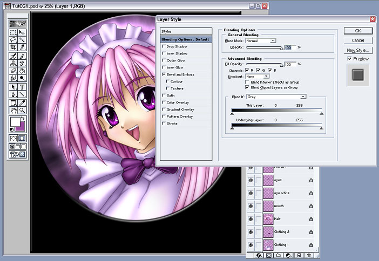379x261 pixels.
Task: Select the Zoom magnifier tool
Action: pos(22,111)
